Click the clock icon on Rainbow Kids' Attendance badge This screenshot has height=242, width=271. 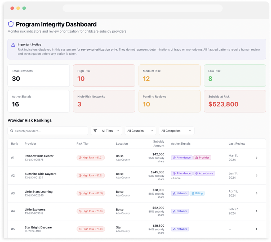click(175, 158)
